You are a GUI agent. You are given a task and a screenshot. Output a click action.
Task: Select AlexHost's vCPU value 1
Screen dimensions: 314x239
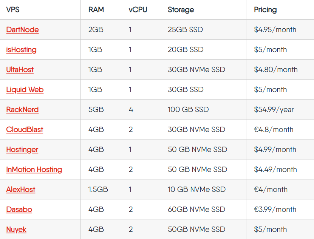(130, 190)
